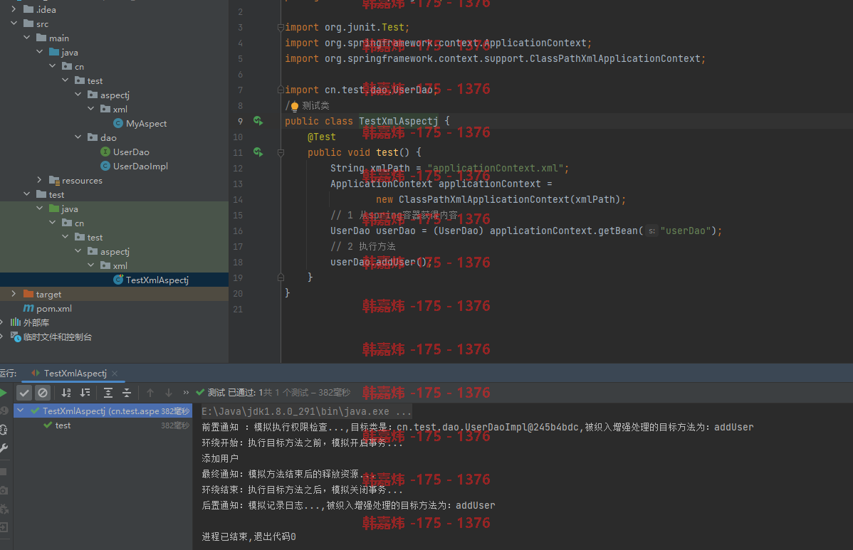Toggle the Show Ignored tests button
The width and height of the screenshot is (853, 550).
(x=43, y=392)
